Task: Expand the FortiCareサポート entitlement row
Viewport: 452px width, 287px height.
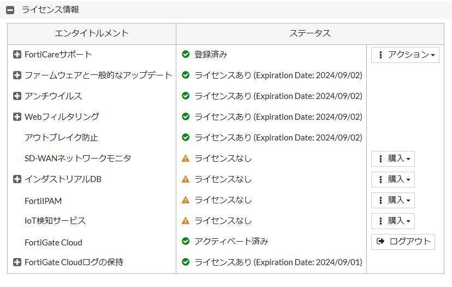Action: point(17,55)
